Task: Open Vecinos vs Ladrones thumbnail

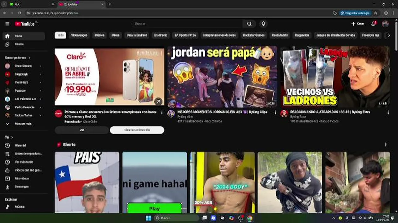Action: pyautogui.click(x=335, y=77)
